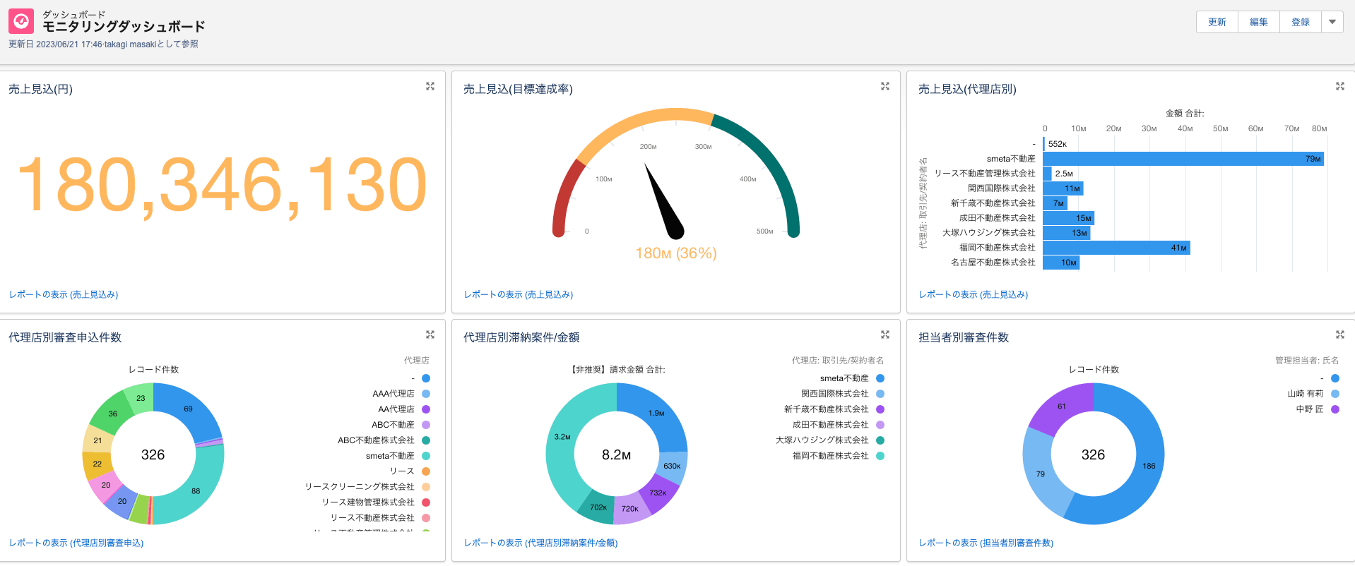
Task: Select 中野 匠 purple legend dot
Action: pos(1335,409)
